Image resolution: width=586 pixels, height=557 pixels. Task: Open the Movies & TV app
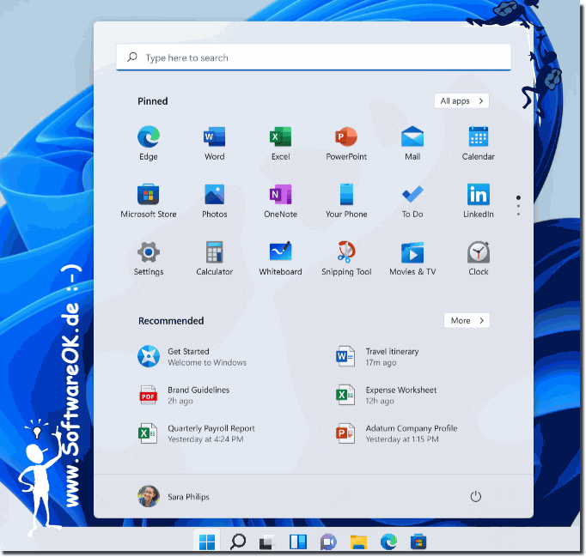(412, 258)
